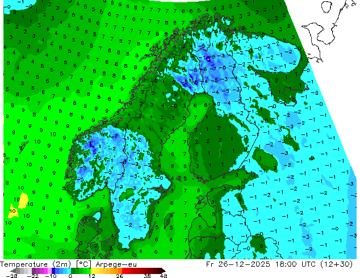Click the 38 legend label
The width and height of the screenshot is (360, 278).
[x=148, y=276]
